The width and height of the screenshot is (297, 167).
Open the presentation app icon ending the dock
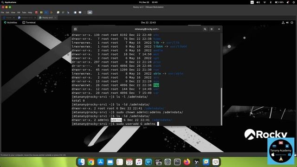pos(215,162)
